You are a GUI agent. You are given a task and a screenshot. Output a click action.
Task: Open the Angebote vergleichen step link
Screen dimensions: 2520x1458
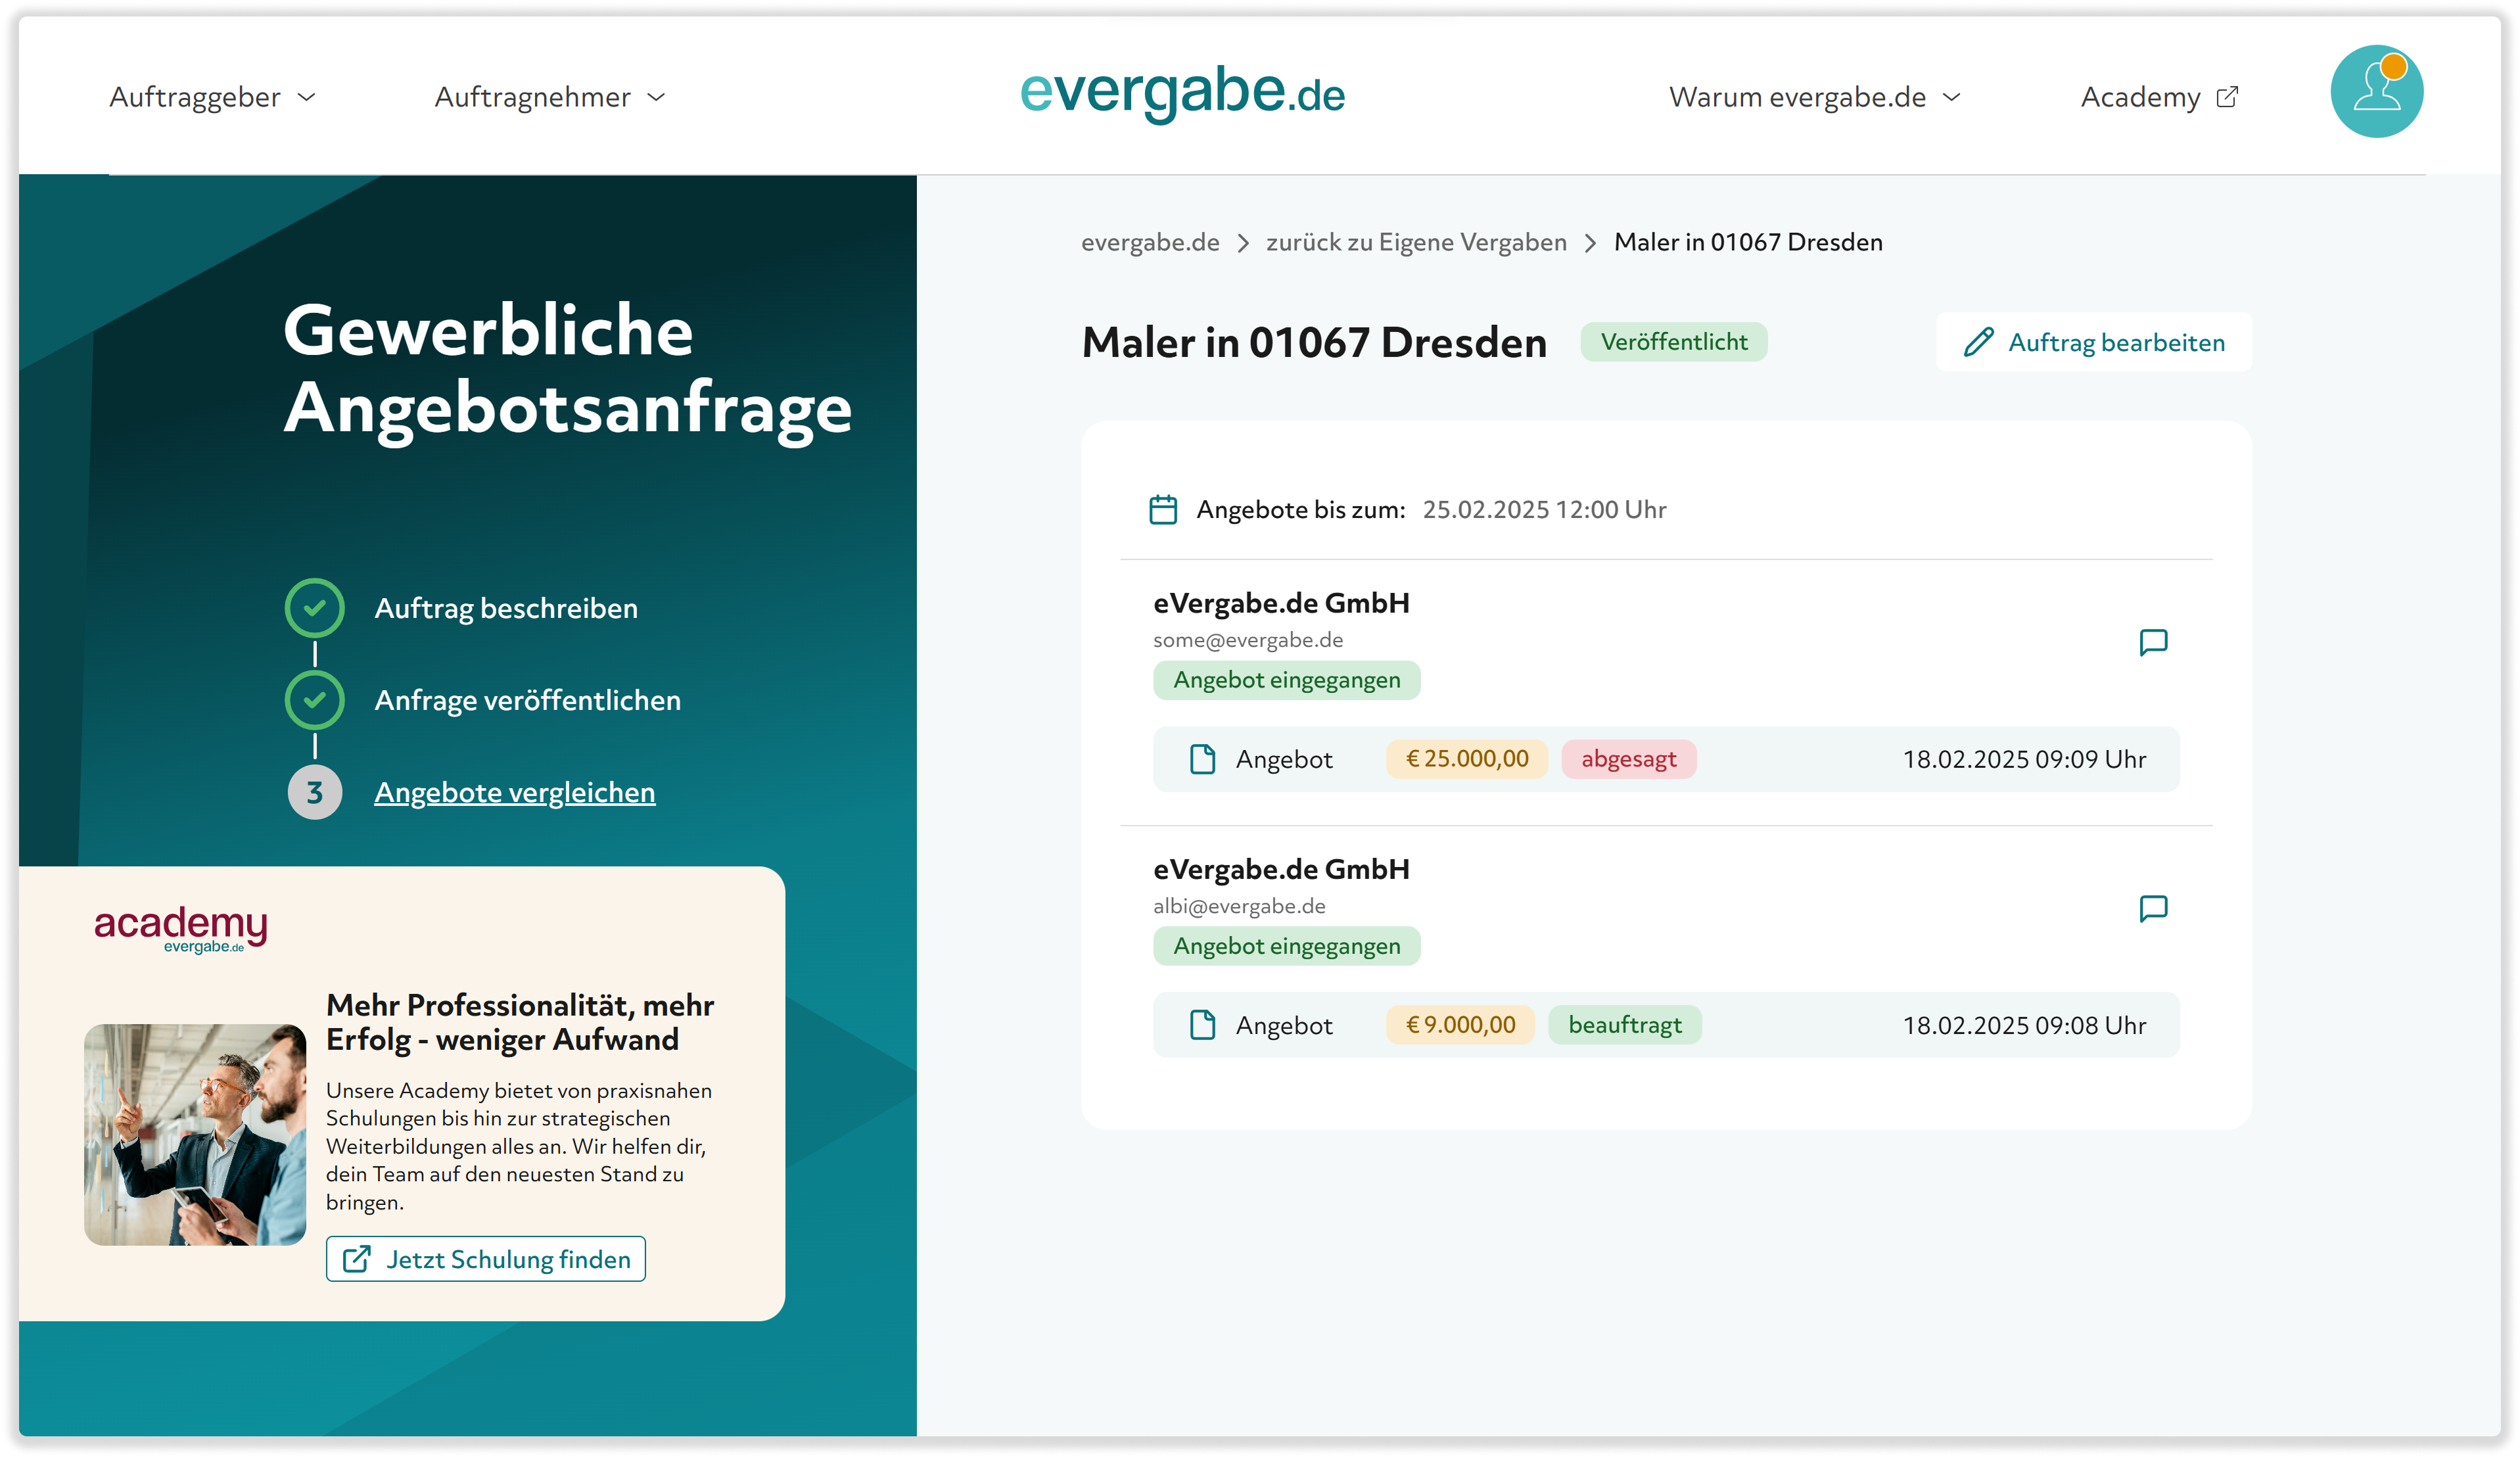coord(515,792)
